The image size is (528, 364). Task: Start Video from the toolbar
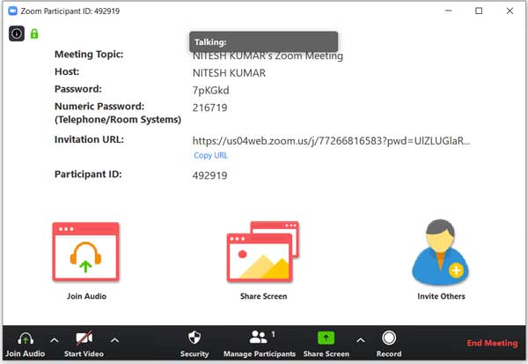84,344
